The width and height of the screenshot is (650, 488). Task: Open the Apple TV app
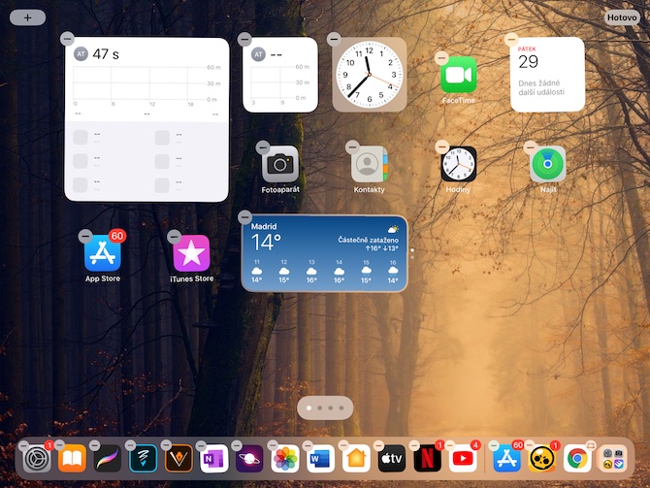392,459
